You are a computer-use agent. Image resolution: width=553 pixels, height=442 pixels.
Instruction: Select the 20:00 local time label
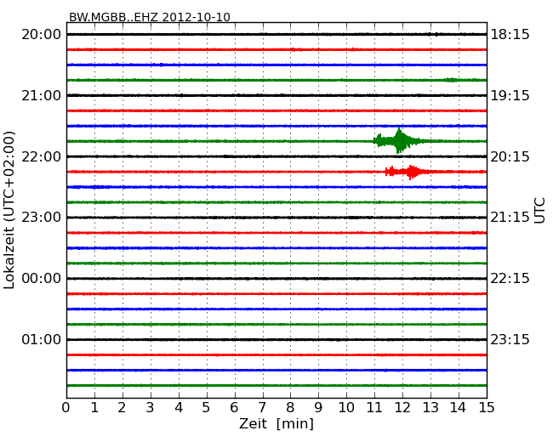42,35
